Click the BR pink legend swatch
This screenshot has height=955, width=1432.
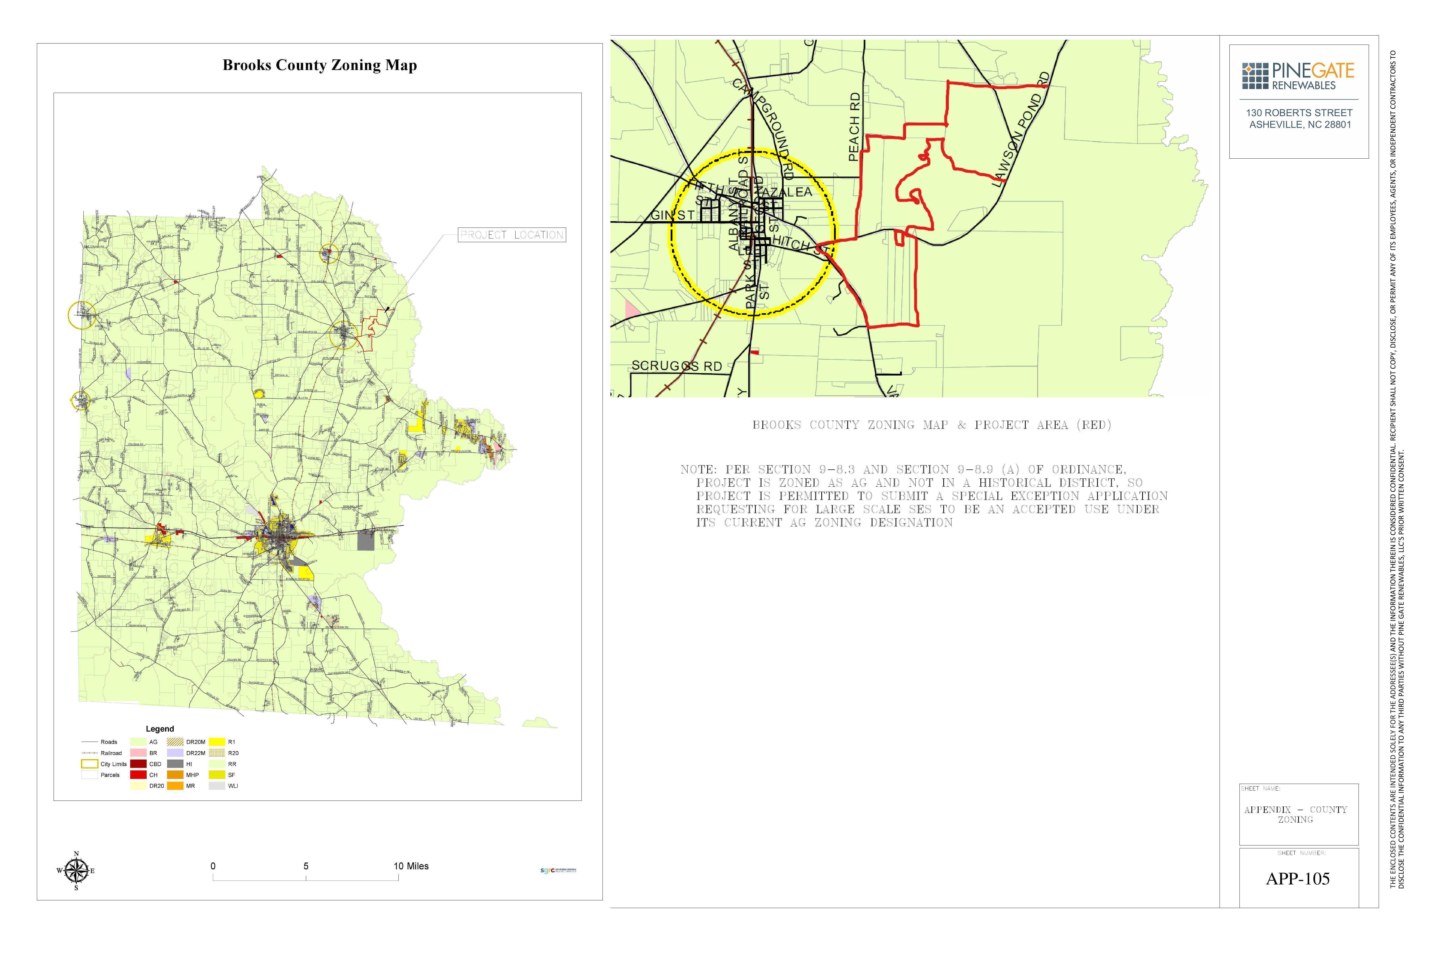pos(138,753)
